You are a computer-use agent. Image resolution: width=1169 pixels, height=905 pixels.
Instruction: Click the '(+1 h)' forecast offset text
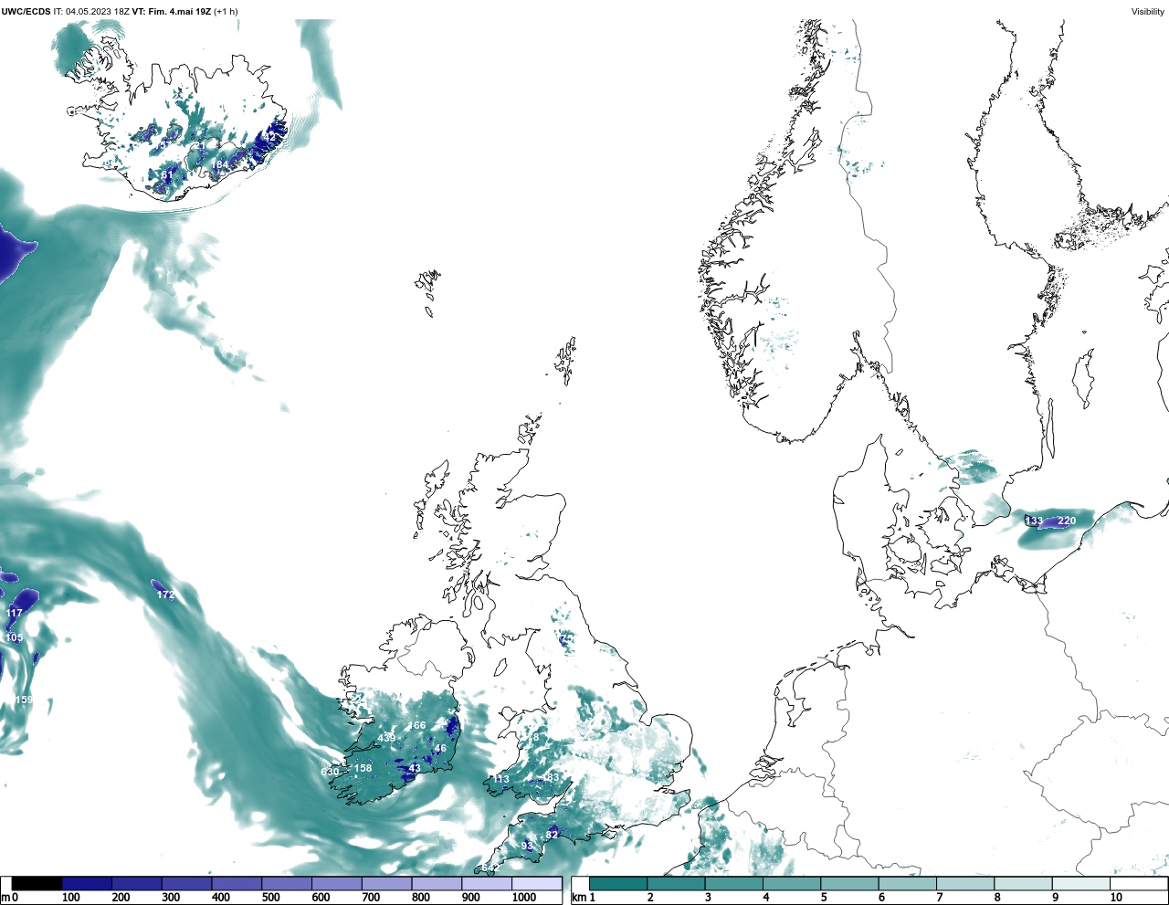click(226, 12)
